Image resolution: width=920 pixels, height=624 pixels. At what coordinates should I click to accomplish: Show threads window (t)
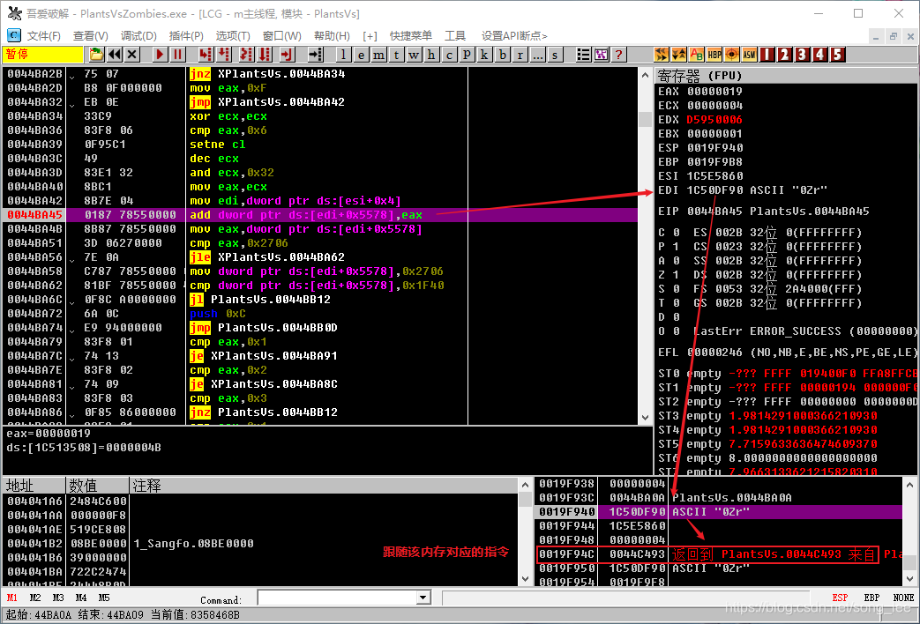point(397,55)
